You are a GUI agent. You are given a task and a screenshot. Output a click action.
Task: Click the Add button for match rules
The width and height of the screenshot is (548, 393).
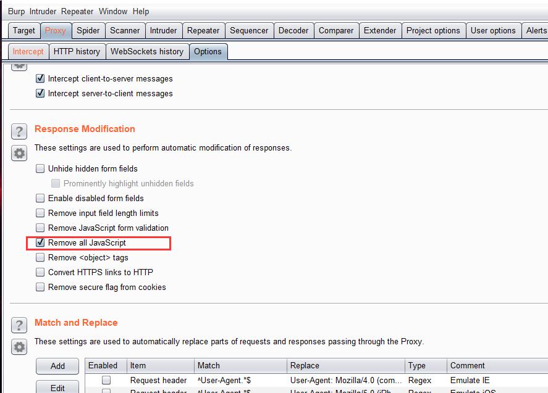[x=57, y=366]
